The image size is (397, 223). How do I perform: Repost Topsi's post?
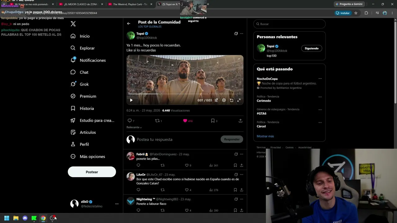[x=157, y=121]
